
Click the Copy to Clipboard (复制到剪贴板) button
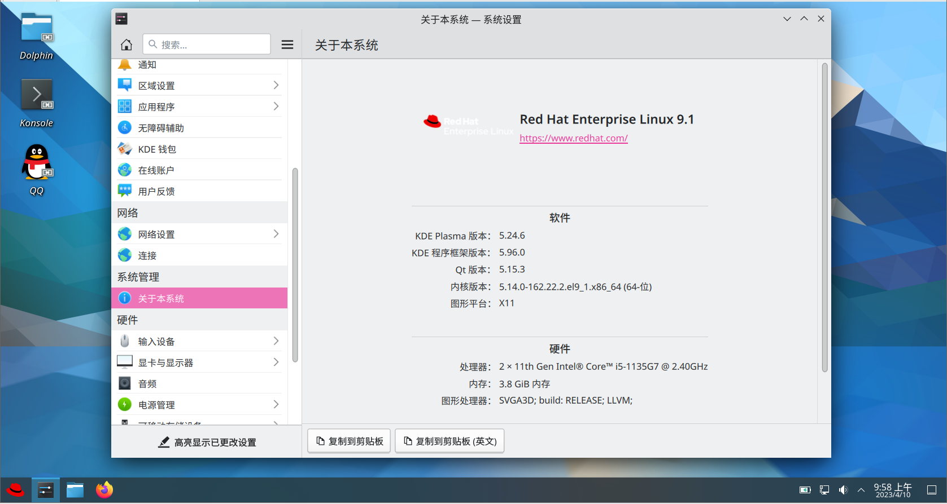(349, 441)
